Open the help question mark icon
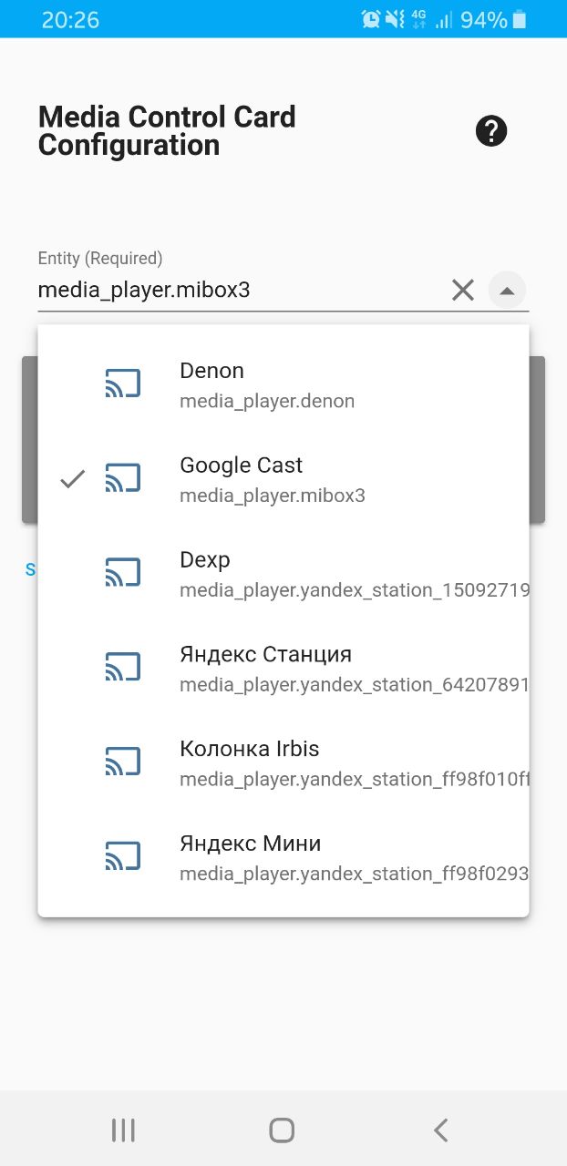The width and height of the screenshot is (567, 1166). pyautogui.click(x=491, y=131)
